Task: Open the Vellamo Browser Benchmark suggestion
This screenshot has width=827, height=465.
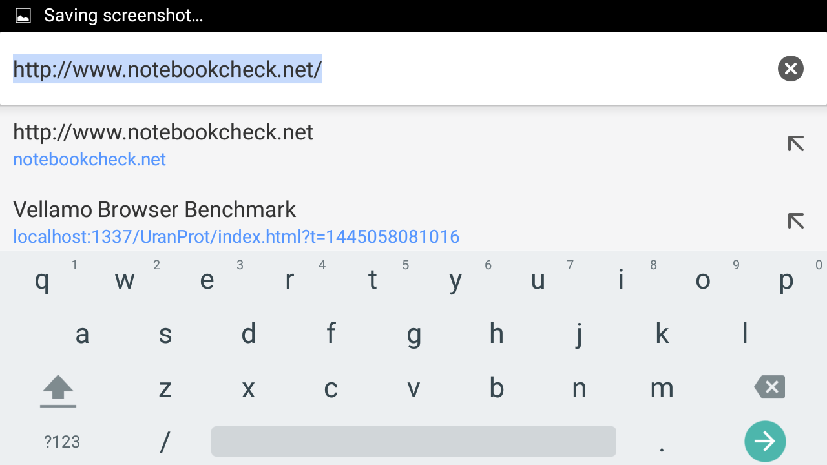Action: (x=236, y=222)
